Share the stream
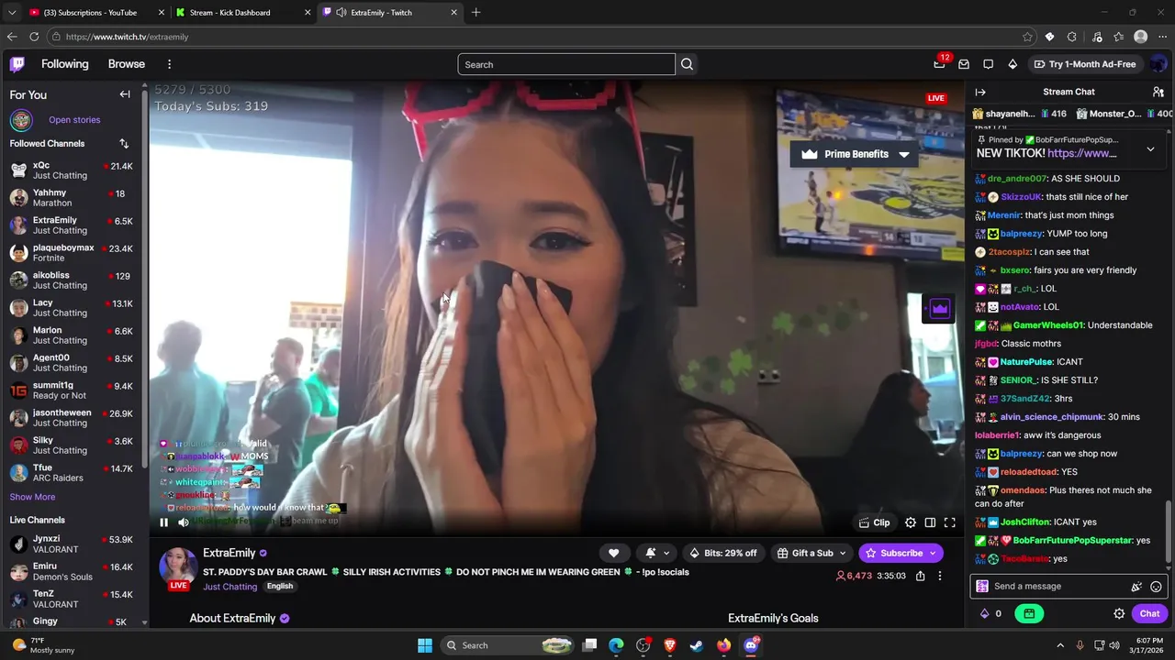 coord(920,576)
